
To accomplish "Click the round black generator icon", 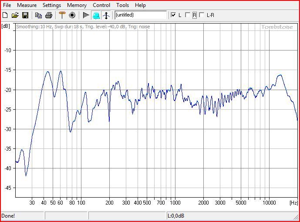I will pos(72,15).
